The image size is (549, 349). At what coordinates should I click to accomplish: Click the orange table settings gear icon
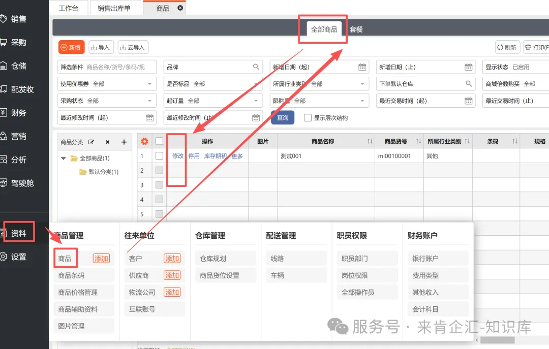tap(144, 141)
